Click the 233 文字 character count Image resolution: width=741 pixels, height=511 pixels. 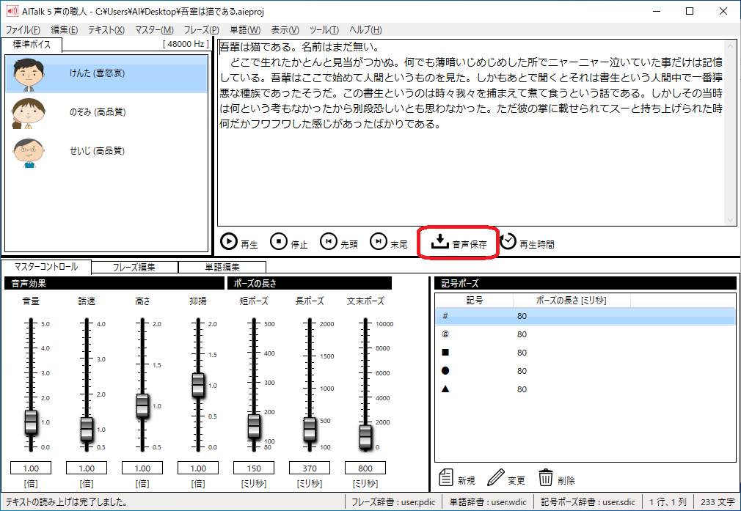click(x=718, y=502)
